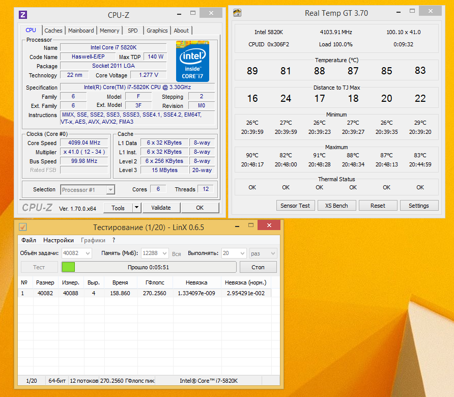This screenshot has height=397, width=454.
Task: Click the Tools button in CPU-Z
Action: [x=118, y=208]
